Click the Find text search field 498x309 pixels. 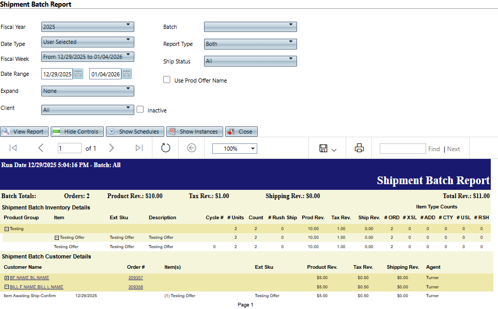tap(402, 149)
